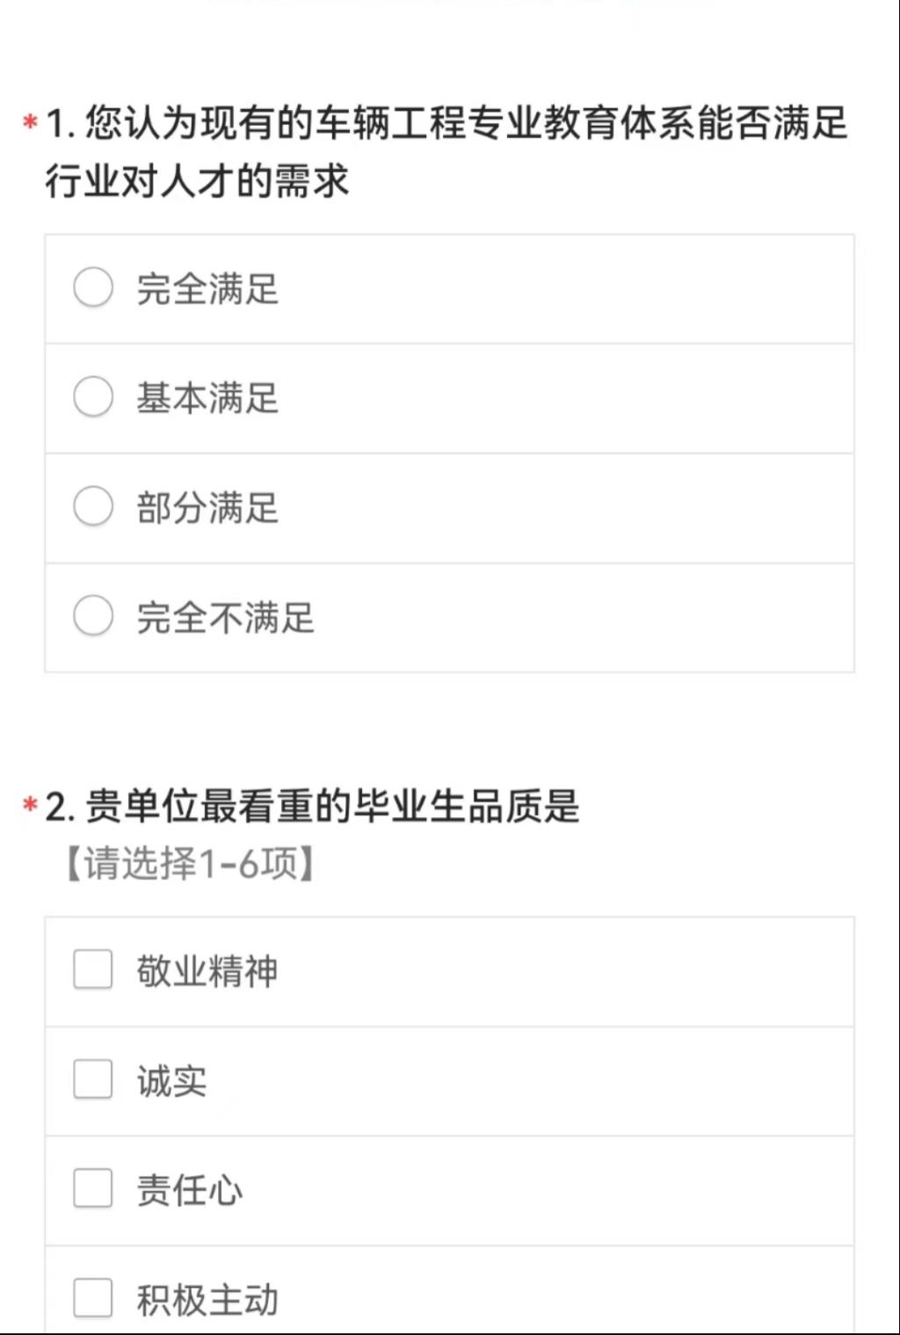This screenshot has height=1335, width=900.
Task: Select the 完全满足 radio button
Action: (93, 288)
